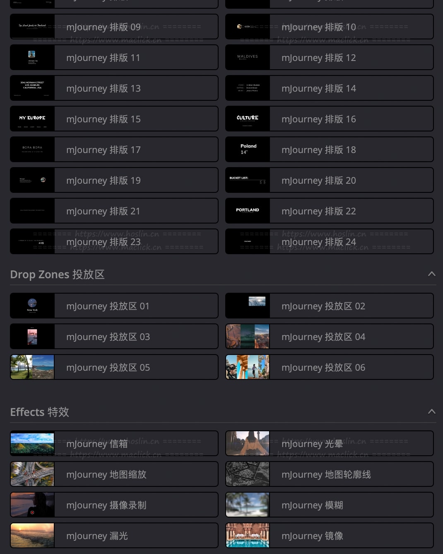This screenshot has width=443, height=554.
Task: Select the mJourney 地图轮廓线 label
Action: pyautogui.click(x=326, y=474)
